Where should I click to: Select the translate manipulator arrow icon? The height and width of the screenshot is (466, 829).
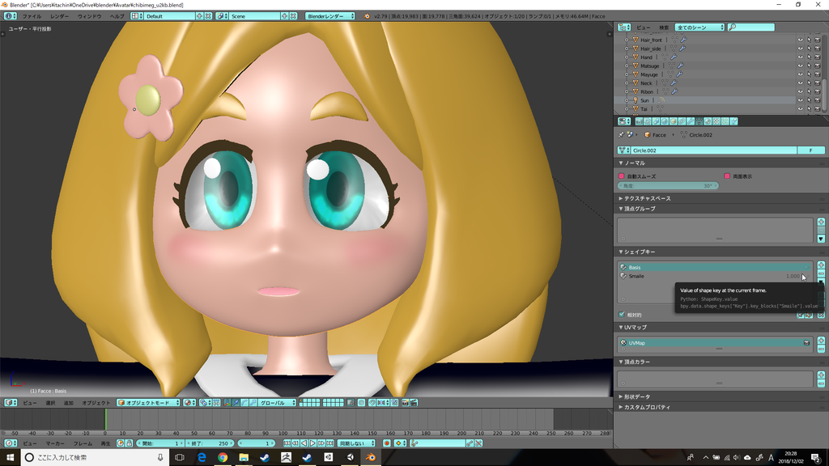click(x=236, y=403)
